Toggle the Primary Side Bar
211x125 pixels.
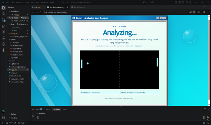coord(180,2)
